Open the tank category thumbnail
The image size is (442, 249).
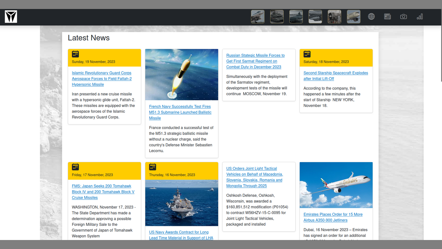click(x=277, y=17)
